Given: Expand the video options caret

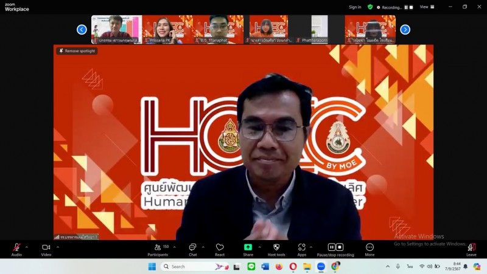Looking at the screenshot, I should [x=58, y=247].
